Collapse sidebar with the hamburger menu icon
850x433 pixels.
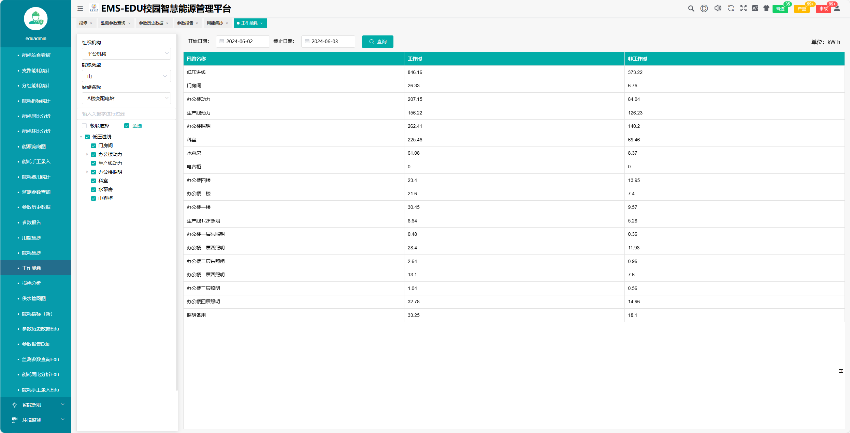click(80, 9)
